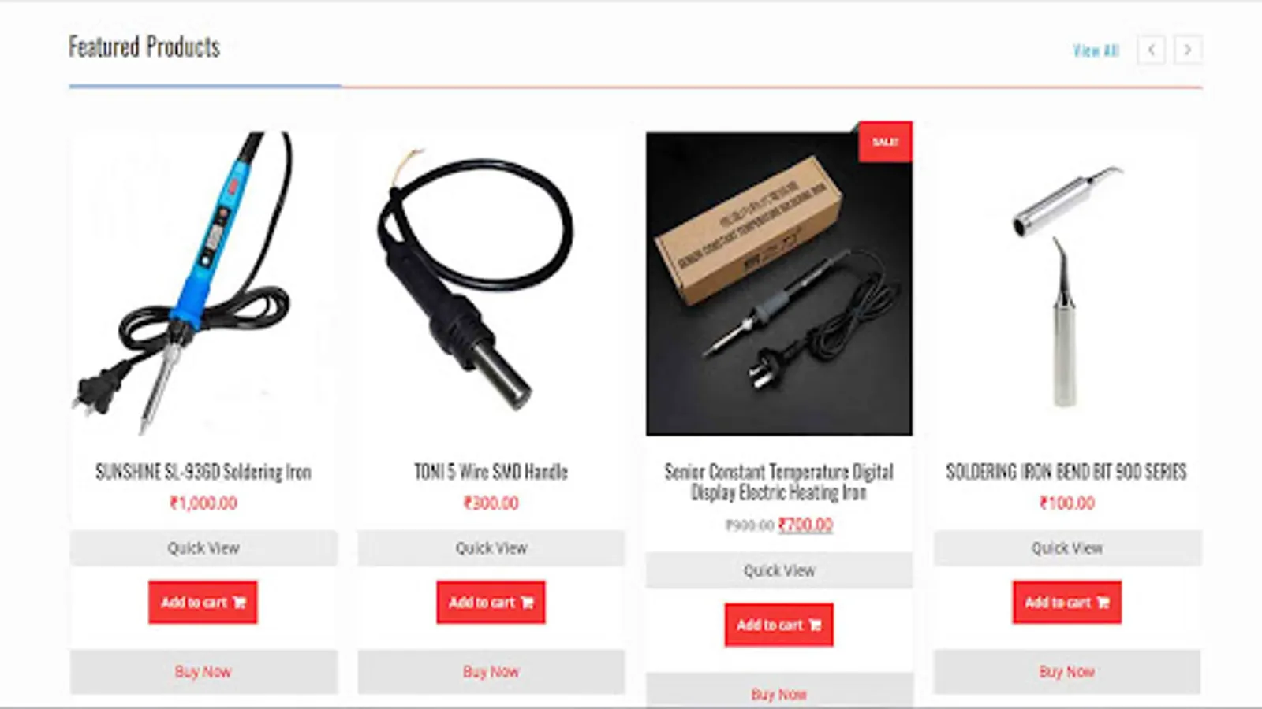Quick View the Soldering Iron Bend Bit
Viewport: 1262px width, 709px height.
click(1067, 548)
